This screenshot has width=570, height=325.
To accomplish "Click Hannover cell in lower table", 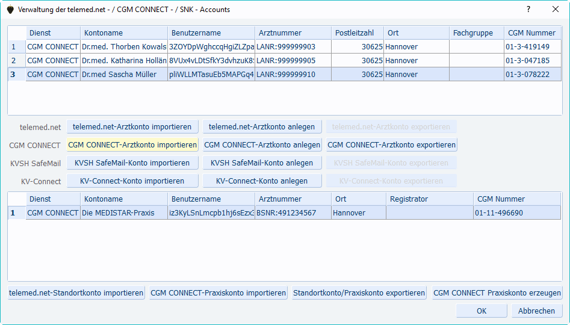I will coord(358,212).
